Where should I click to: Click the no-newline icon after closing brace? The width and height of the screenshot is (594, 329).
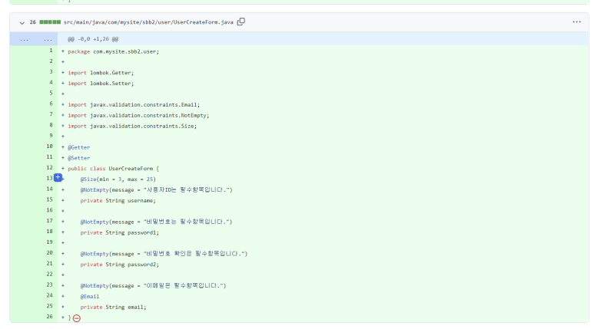pyautogui.click(x=77, y=318)
